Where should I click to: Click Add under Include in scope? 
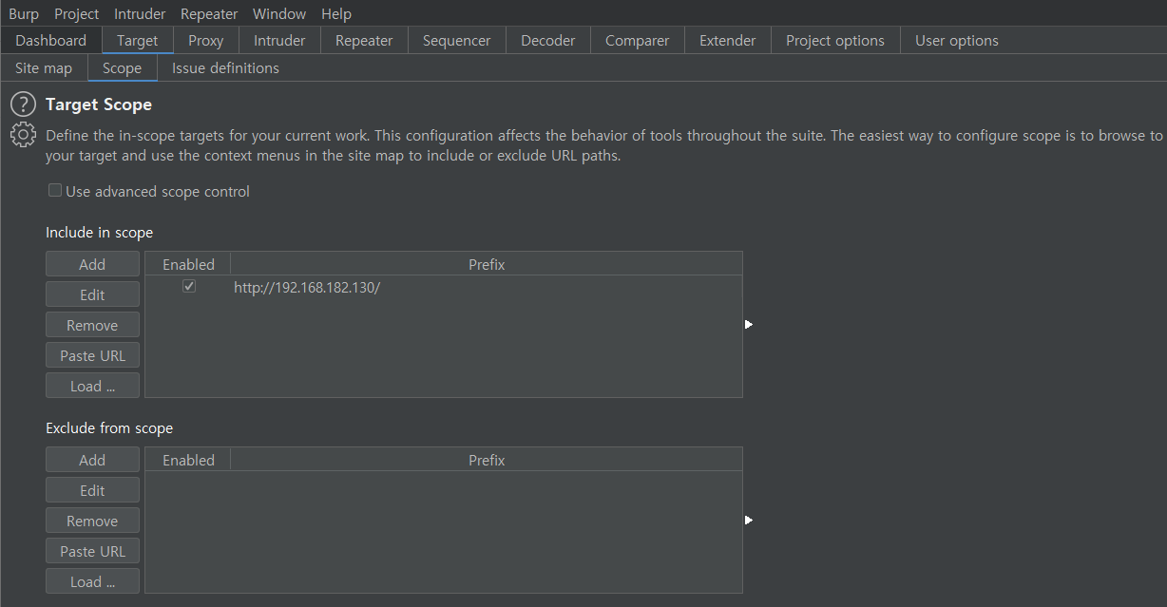point(92,264)
